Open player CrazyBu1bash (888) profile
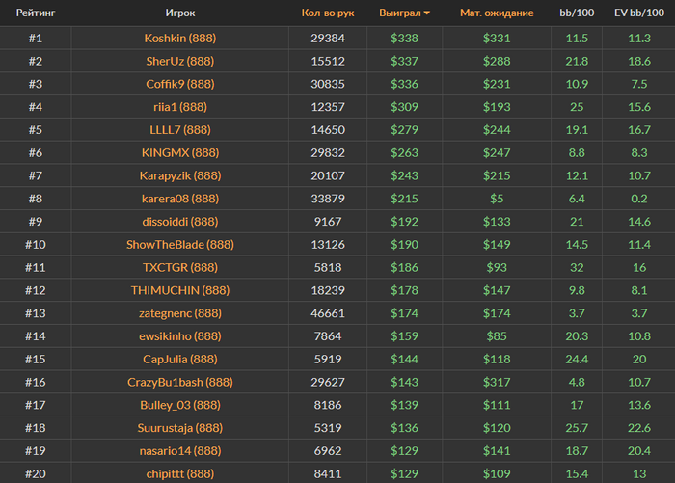The height and width of the screenshot is (483, 675). point(180,382)
